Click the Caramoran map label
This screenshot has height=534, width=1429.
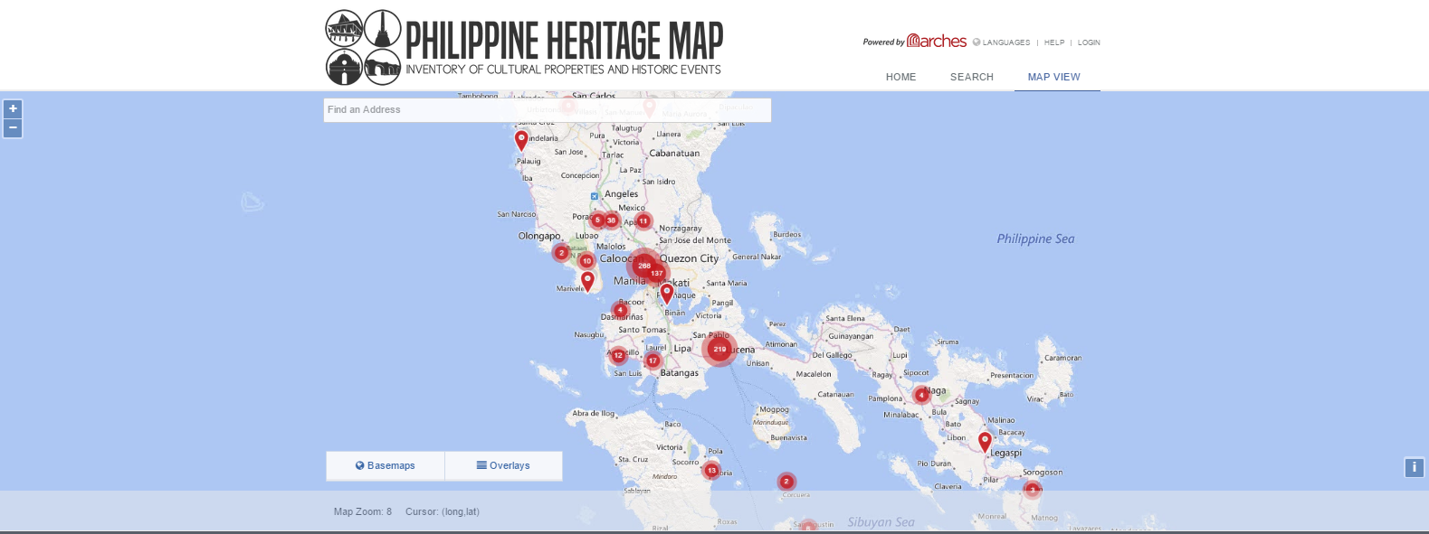[x=1062, y=358]
